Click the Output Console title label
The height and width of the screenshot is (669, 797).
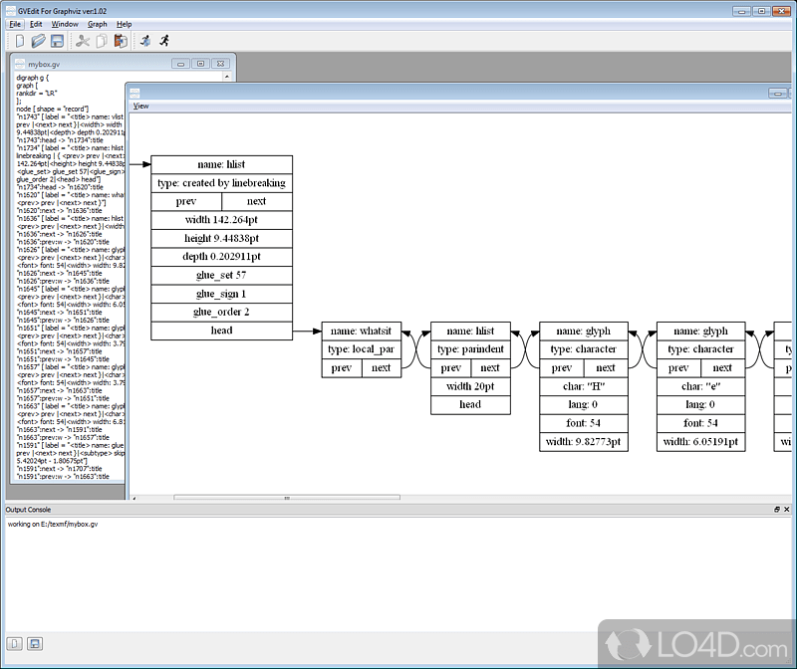[29, 510]
